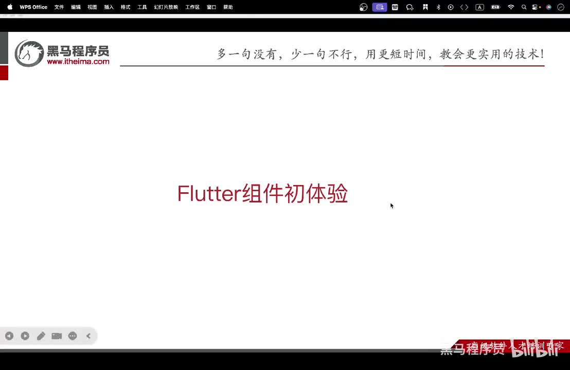Click the slide title 'Flutter组件初体验'
Viewport: 570px width, 370px height.
[262, 194]
